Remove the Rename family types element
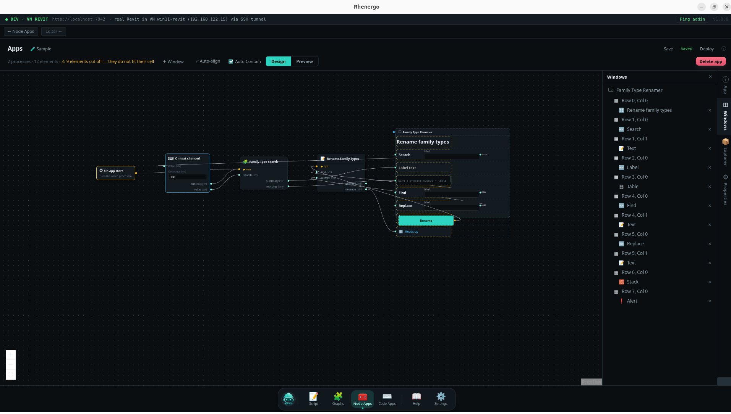731x414 pixels. [x=710, y=110]
